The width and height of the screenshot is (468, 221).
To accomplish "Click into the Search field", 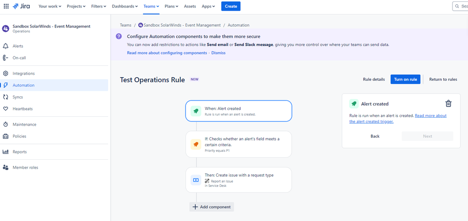I will 460,6.
